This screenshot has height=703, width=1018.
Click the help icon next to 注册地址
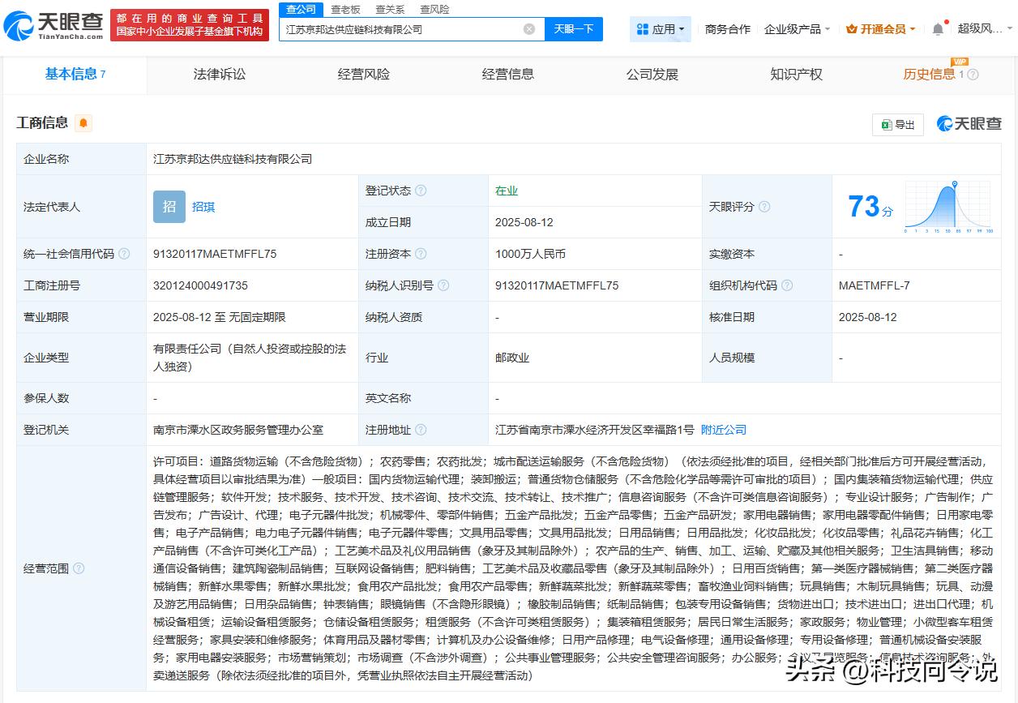pyautogui.click(x=421, y=430)
